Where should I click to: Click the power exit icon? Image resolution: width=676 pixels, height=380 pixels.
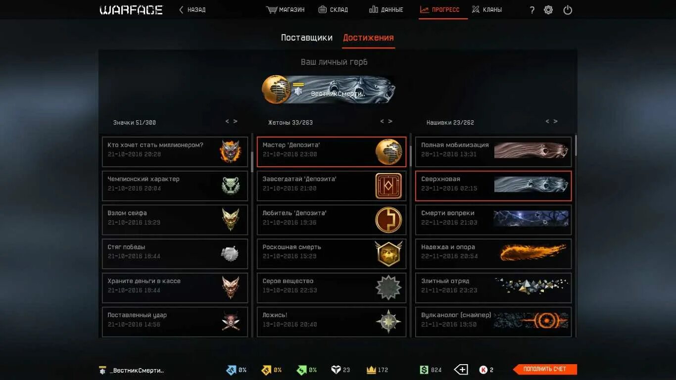pos(568,9)
